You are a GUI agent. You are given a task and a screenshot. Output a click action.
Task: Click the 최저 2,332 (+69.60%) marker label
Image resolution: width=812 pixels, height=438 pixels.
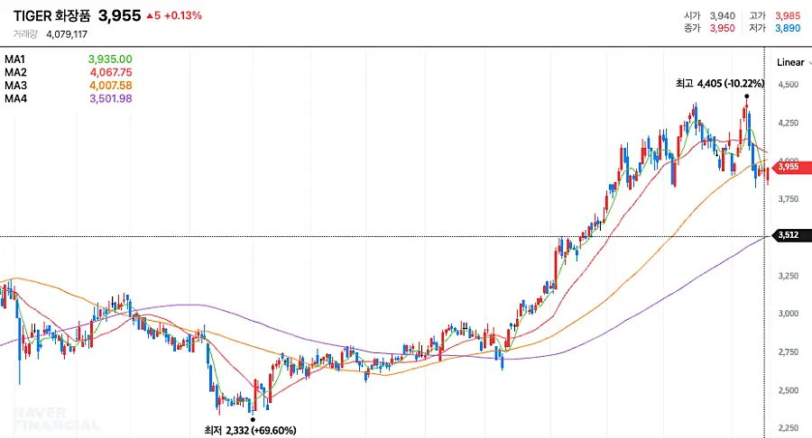click(x=251, y=430)
